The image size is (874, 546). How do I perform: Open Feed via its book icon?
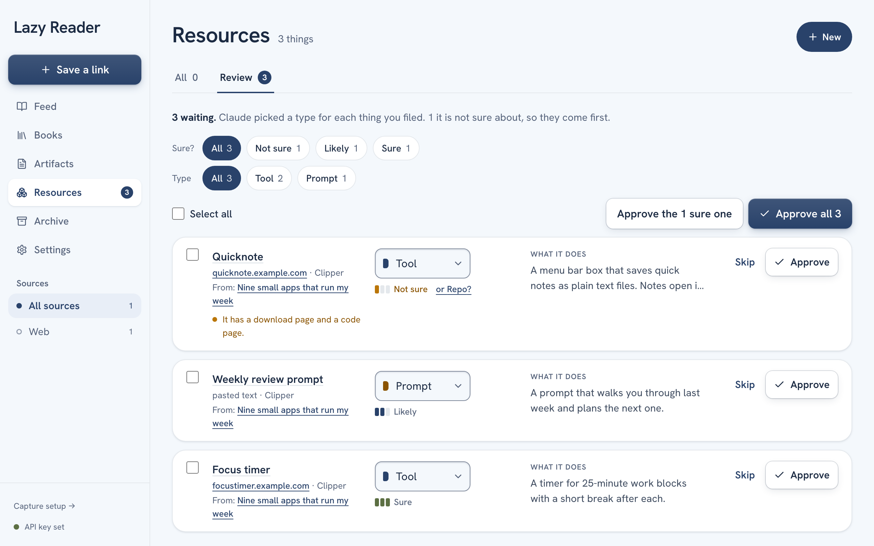(22, 106)
